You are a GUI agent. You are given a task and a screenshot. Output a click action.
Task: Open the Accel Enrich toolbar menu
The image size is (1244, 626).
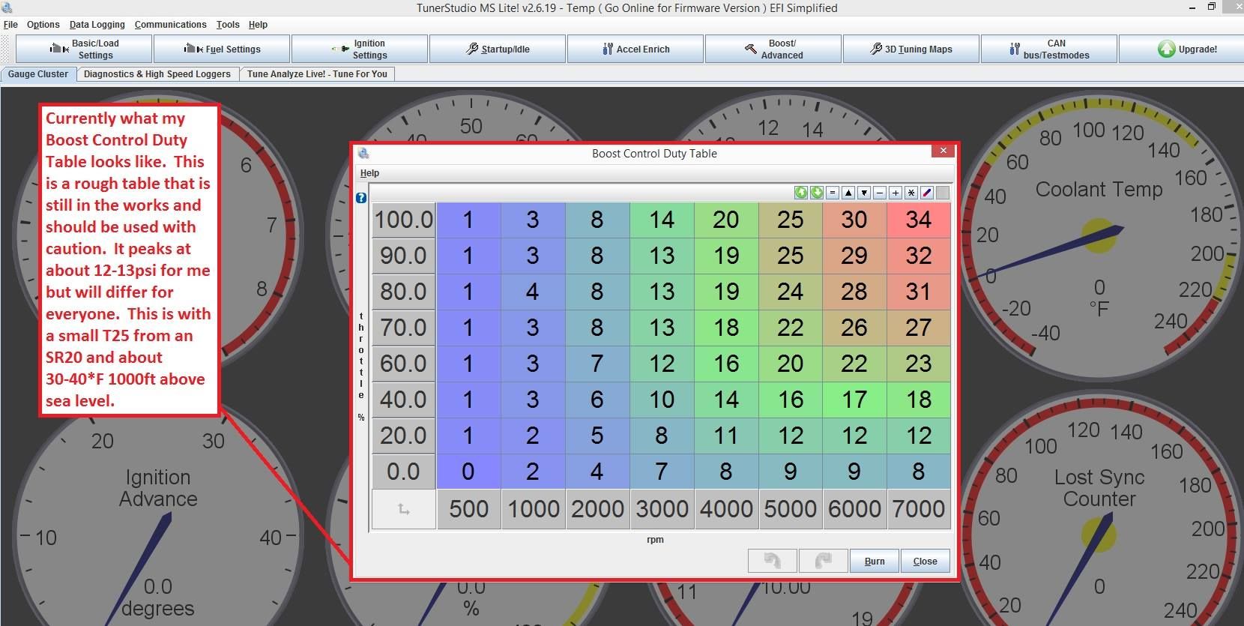coord(635,49)
